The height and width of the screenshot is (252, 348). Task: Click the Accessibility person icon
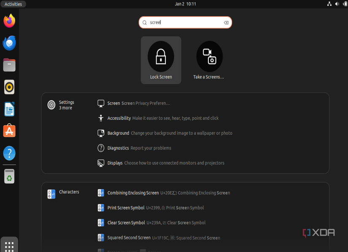101,118
